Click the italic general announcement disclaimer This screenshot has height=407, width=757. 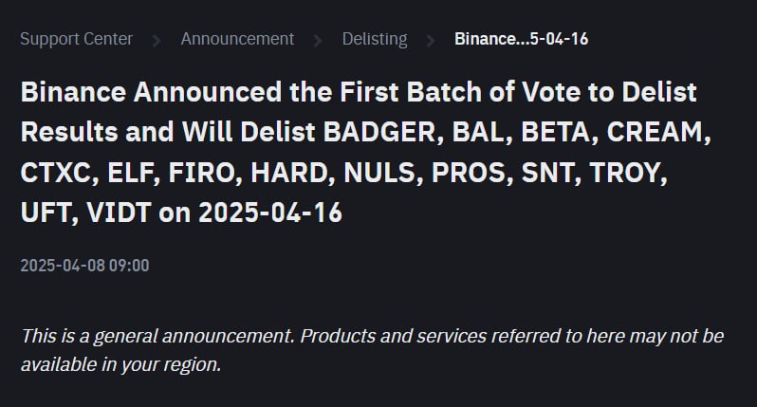(x=372, y=350)
